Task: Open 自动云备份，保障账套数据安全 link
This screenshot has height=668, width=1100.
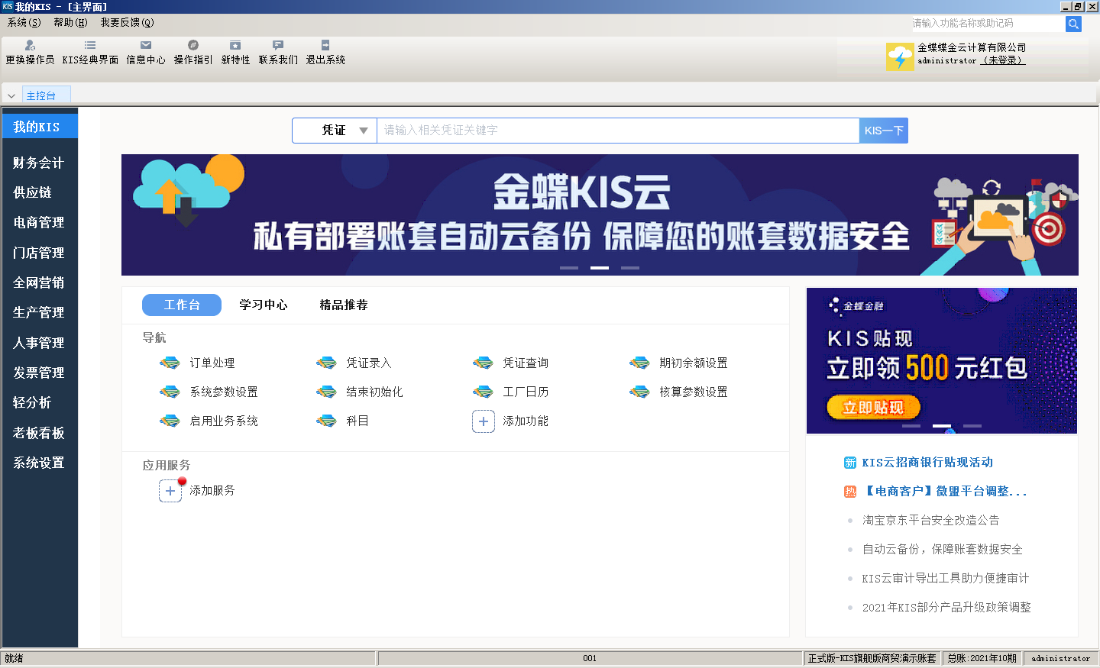Action: [x=942, y=550]
